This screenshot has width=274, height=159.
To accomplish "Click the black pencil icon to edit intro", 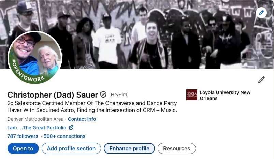I will [261, 80].
